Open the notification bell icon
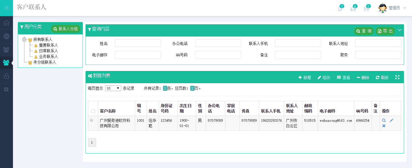This screenshot has height=168, width=412. point(340,9)
